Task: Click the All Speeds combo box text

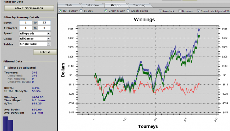Action: coord(27,34)
